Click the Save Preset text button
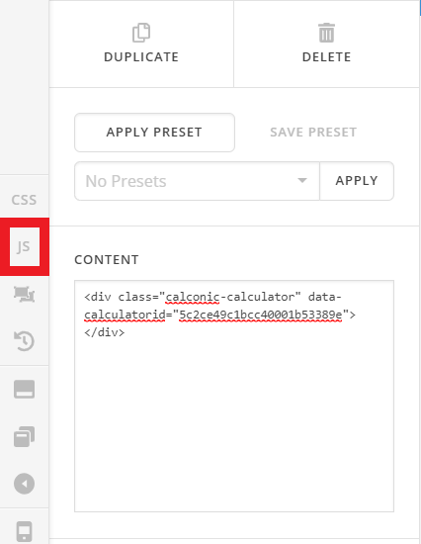Viewport: 421px width, 544px height. click(313, 133)
